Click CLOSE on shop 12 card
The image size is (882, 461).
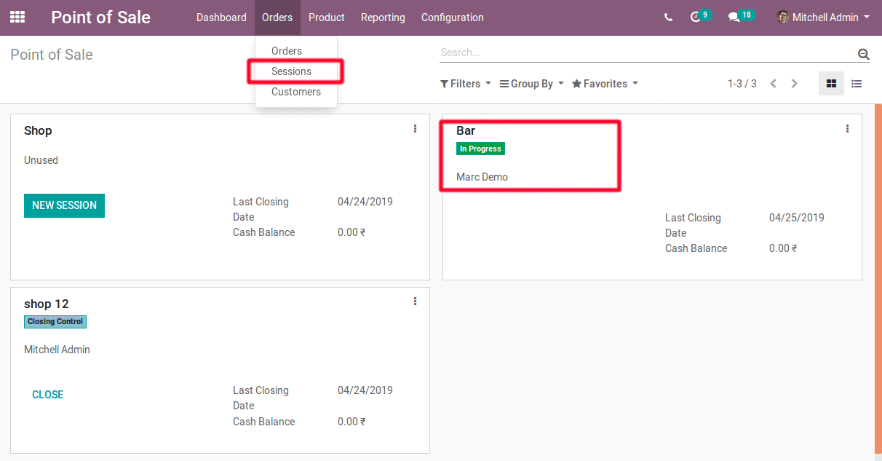pos(48,395)
